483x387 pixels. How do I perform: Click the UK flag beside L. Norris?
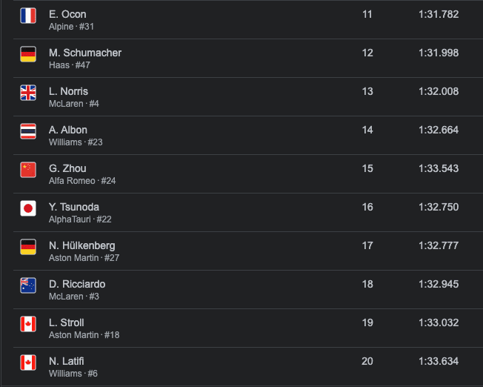28,93
